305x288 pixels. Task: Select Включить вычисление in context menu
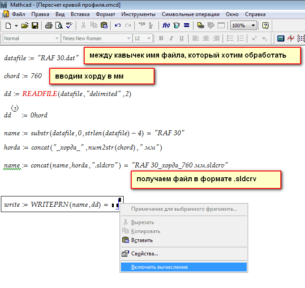point(184,267)
